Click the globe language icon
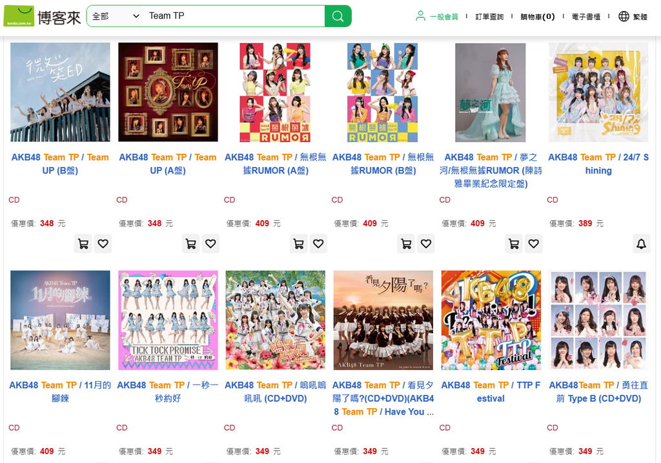This screenshot has width=661, height=463. tap(624, 16)
